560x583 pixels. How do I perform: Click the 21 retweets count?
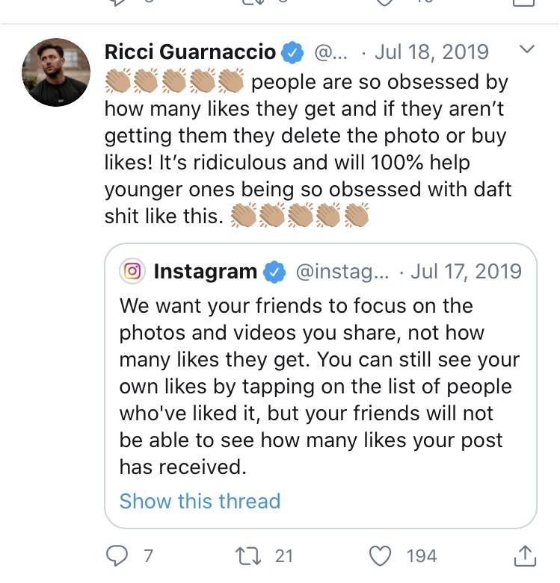pos(283,556)
